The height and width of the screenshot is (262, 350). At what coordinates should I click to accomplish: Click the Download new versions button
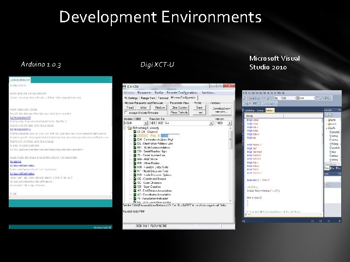coord(221,110)
